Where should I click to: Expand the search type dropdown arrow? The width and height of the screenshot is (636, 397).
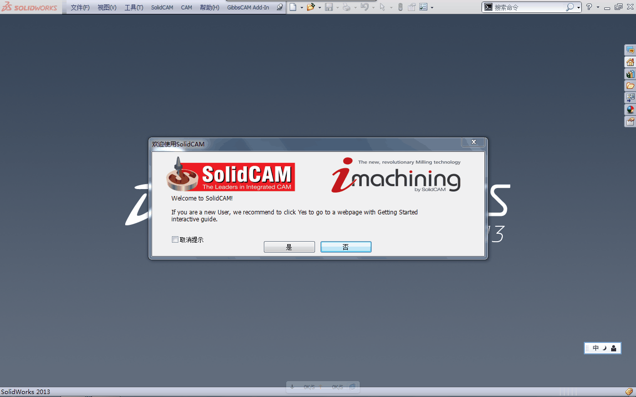click(578, 7)
